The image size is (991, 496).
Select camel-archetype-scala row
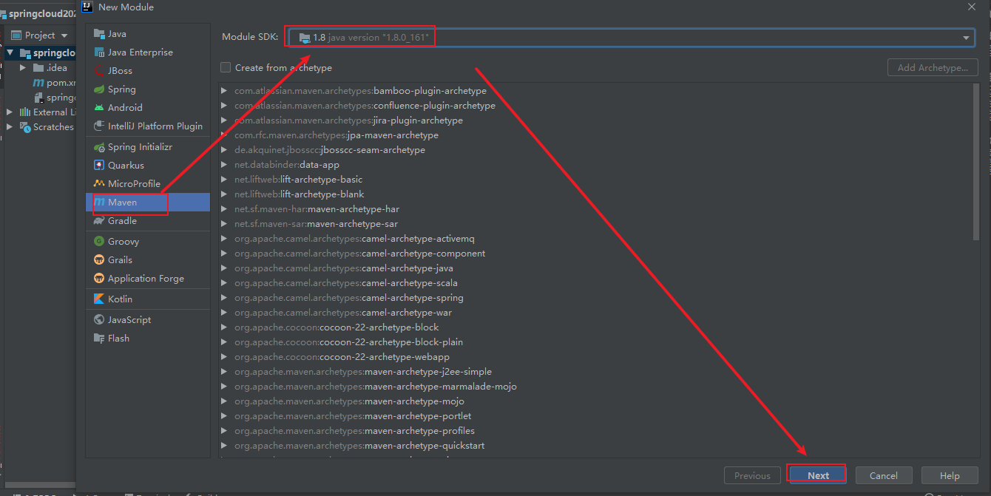[596, 283]
